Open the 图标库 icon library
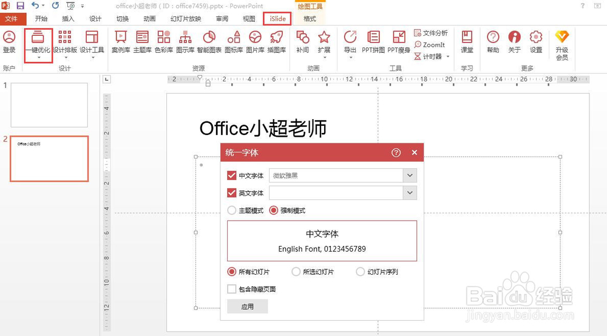Screen dimensions: 607x336 (x=234, y=41)
